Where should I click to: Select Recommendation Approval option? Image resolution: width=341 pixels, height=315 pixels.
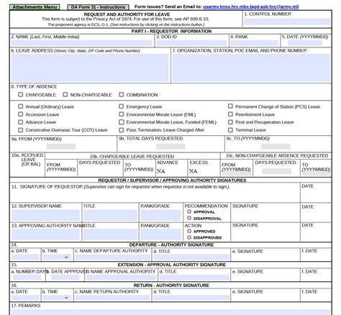[x=189, y=211]
